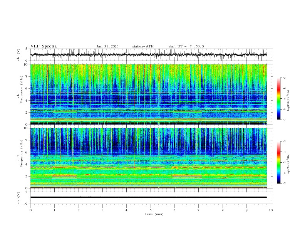Click the ch.2 spectrogram color scale bar
305x236 pixels.
(x=279, y=162)
